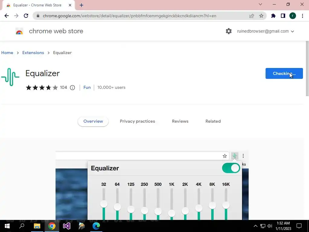Click the 16K slider in preview

tap(226, 205)
